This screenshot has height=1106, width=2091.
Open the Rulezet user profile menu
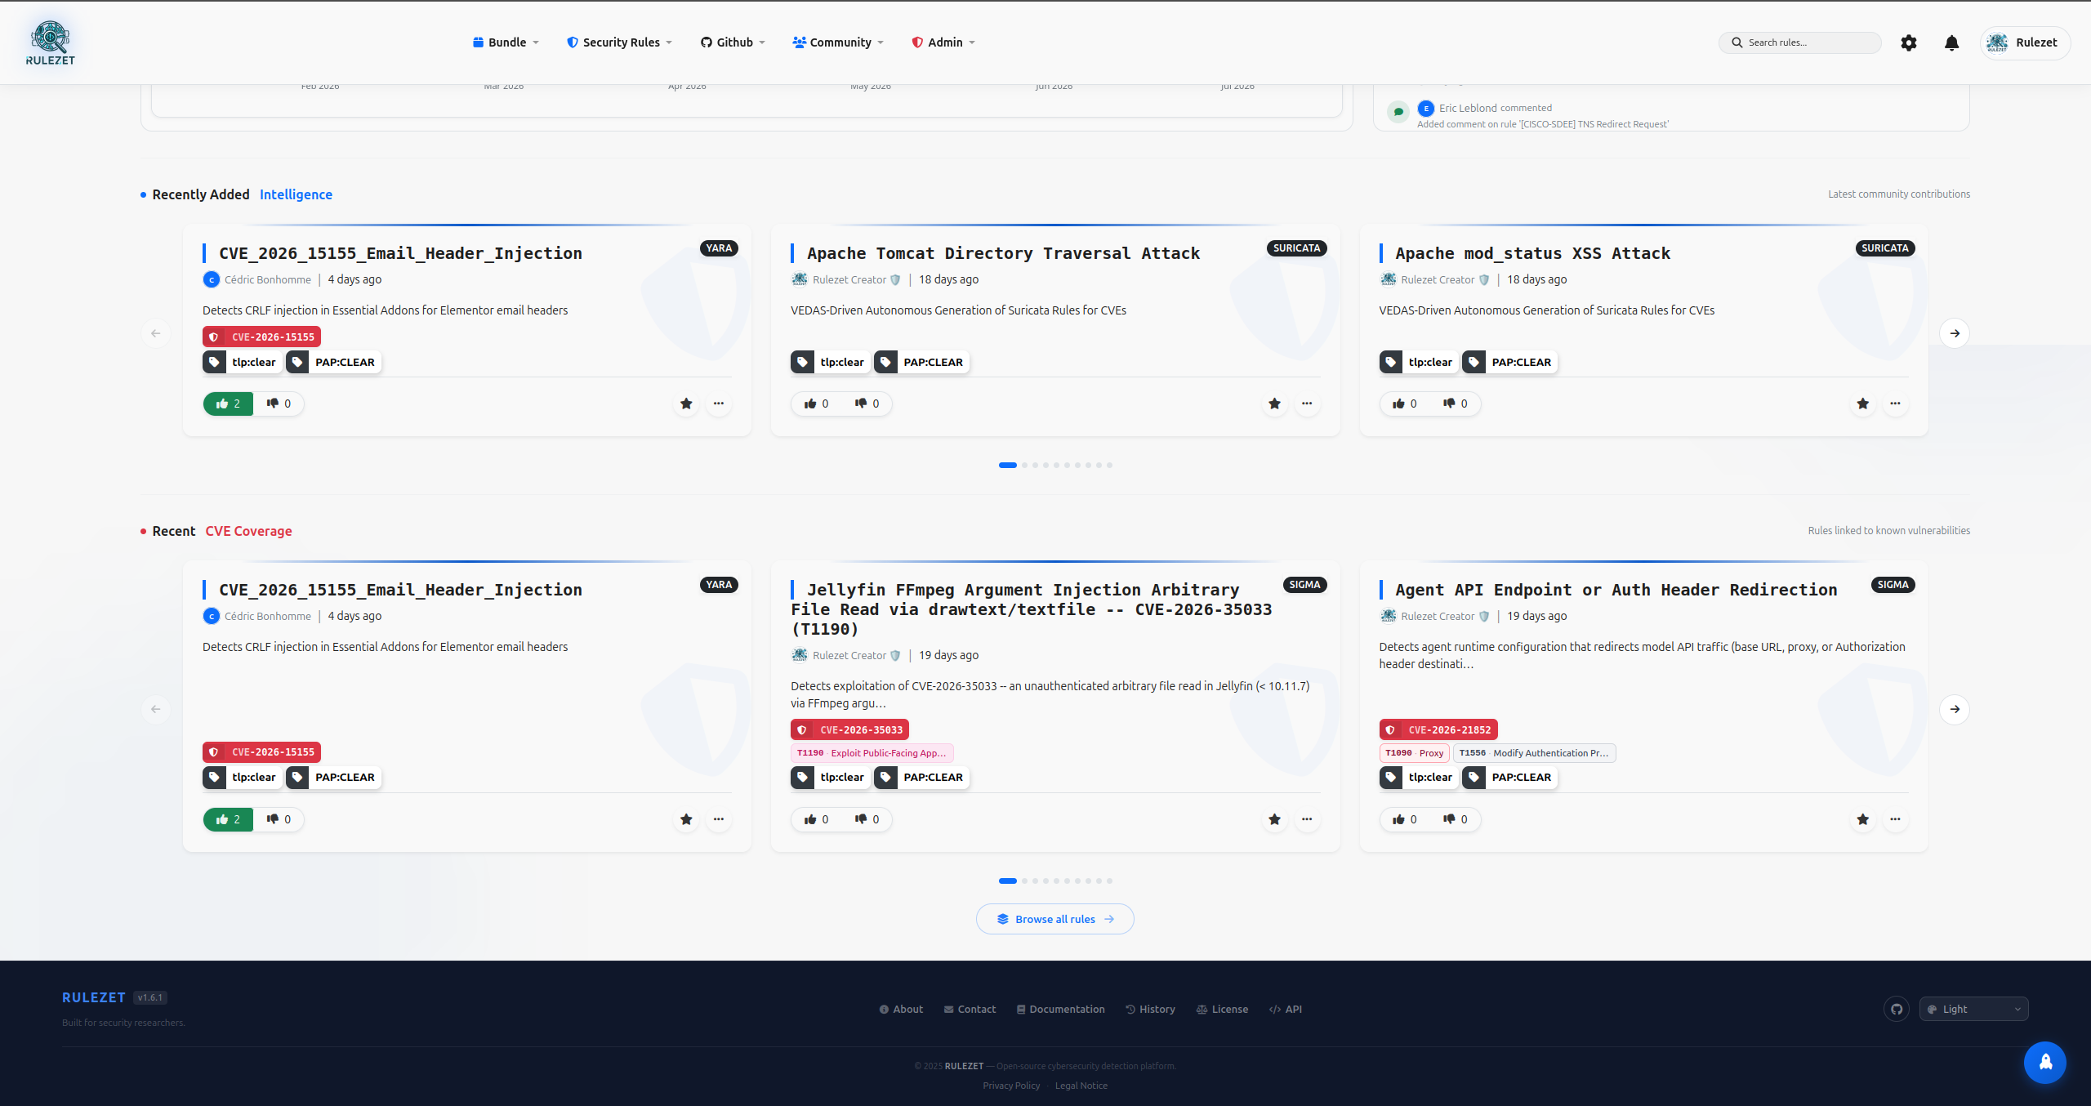tap(2025, 42)
